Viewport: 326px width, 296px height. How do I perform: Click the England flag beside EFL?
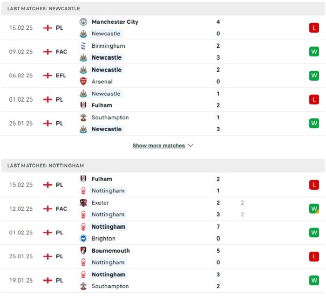[48, 76]
